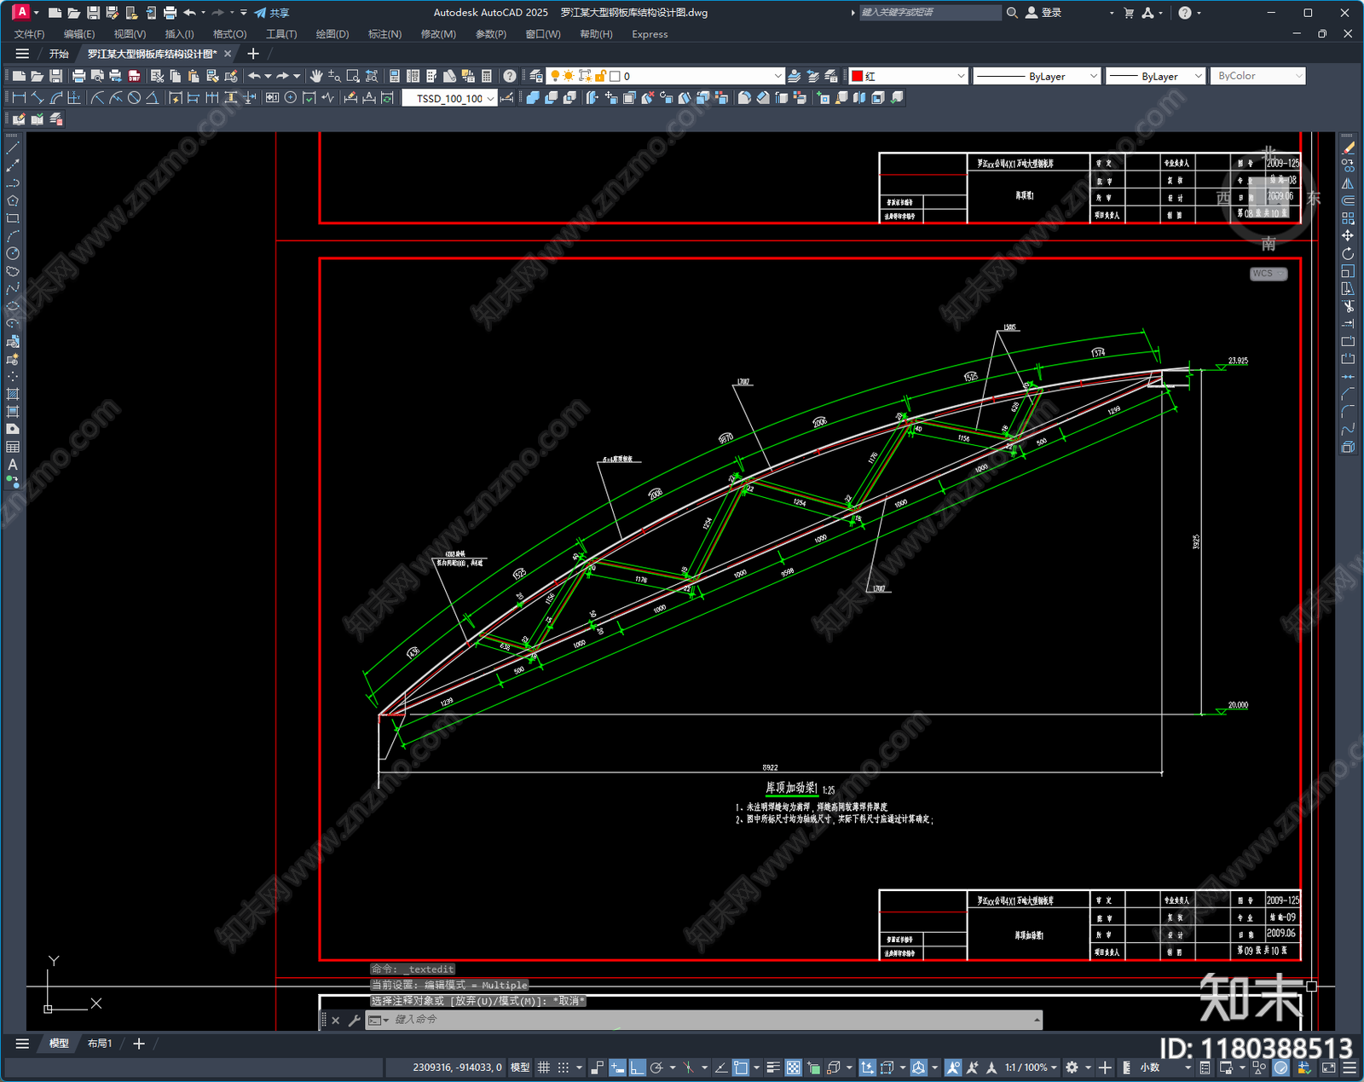Open the QuickCalc calculator icon
This screenshot has width=1364, height=1082.
[x=487, y=76]
